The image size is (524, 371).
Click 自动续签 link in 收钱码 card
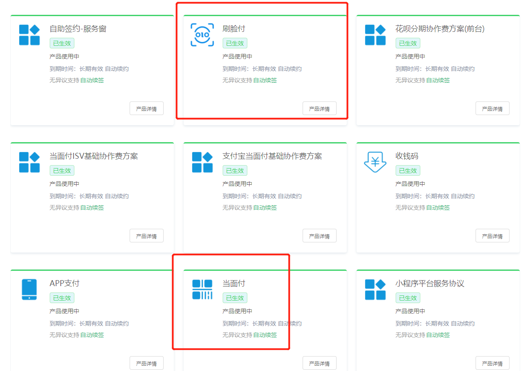click(438, 208)
